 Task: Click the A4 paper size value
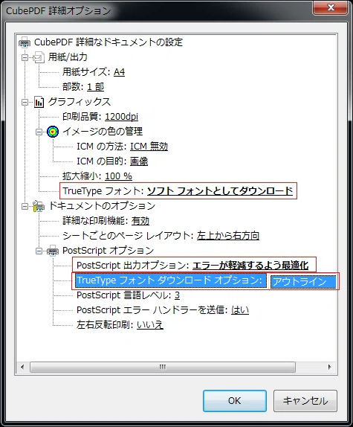click(119, 72)
